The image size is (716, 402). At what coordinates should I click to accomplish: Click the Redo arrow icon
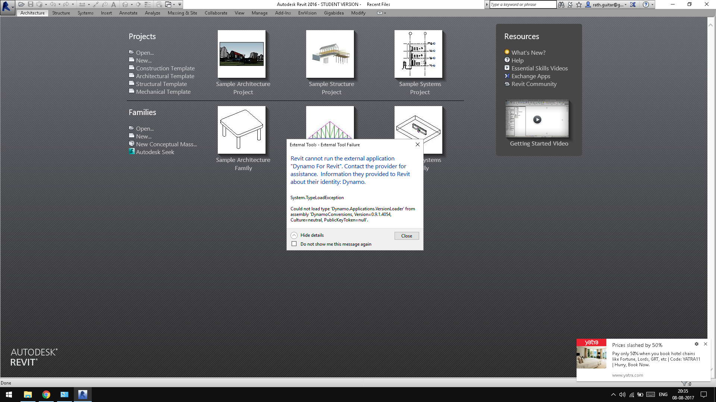(x=66, y=4)
